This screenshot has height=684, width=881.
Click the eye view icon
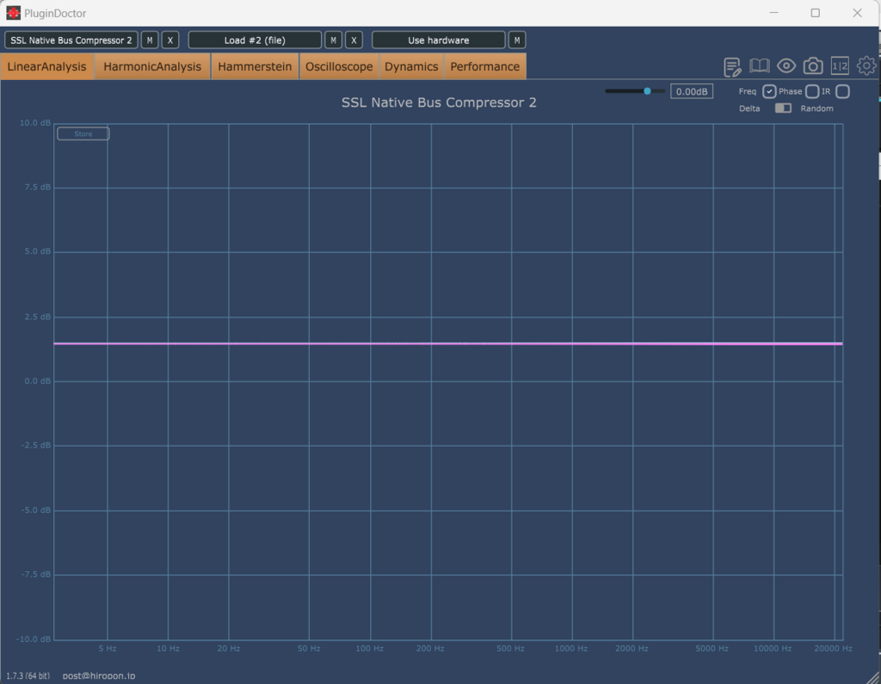[x=786, y=65]
